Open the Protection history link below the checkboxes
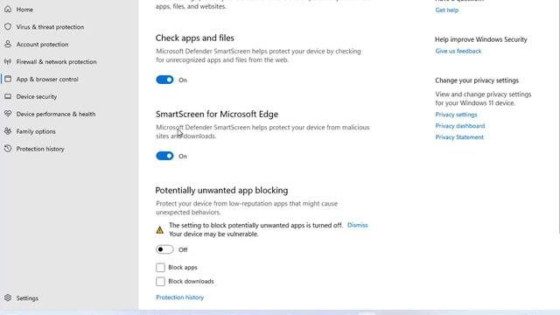Image resolution: width=560 pixels, height=315 pixels. (x=179, y=297)
